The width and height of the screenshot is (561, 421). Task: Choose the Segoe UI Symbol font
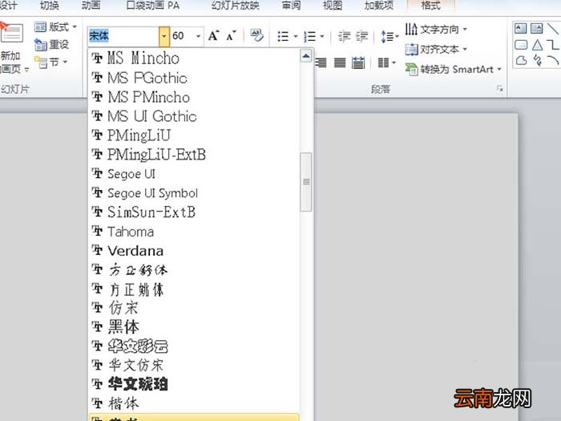pyautogui.click(x=194, y=193)
